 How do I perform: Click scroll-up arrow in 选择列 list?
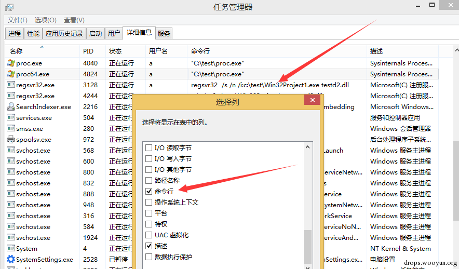coord(307,147)
